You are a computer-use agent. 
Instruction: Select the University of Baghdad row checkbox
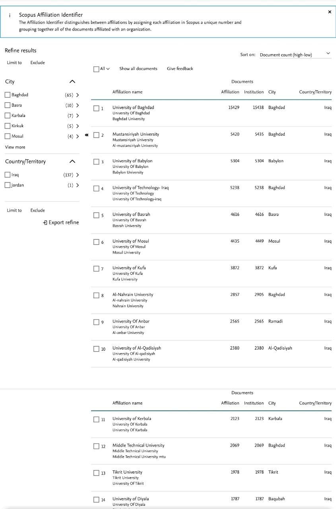coord(96,108)
